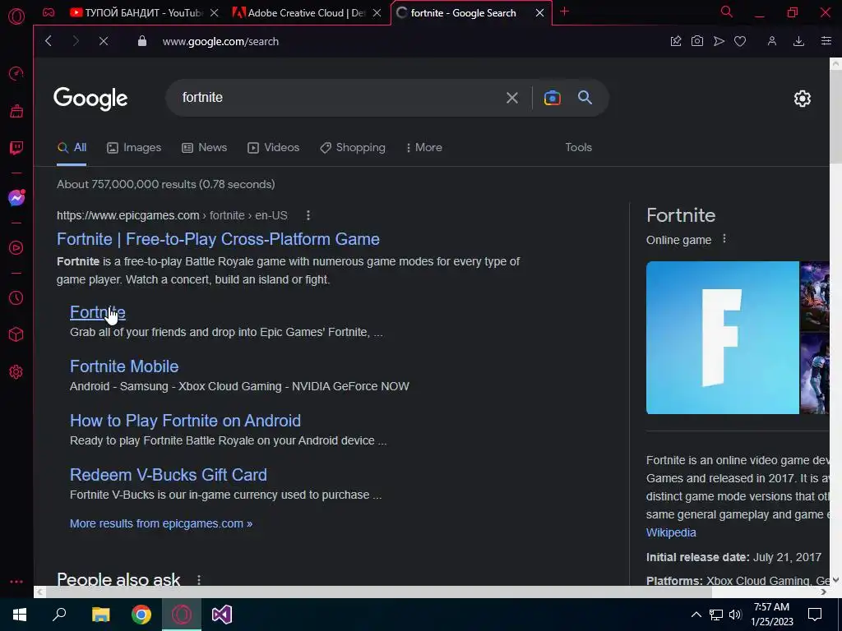The height and width of the screenshot is (631, 842).
Task: Open the Player icon in sidebar
Action: pyautogui.click(x=16, y=248)
